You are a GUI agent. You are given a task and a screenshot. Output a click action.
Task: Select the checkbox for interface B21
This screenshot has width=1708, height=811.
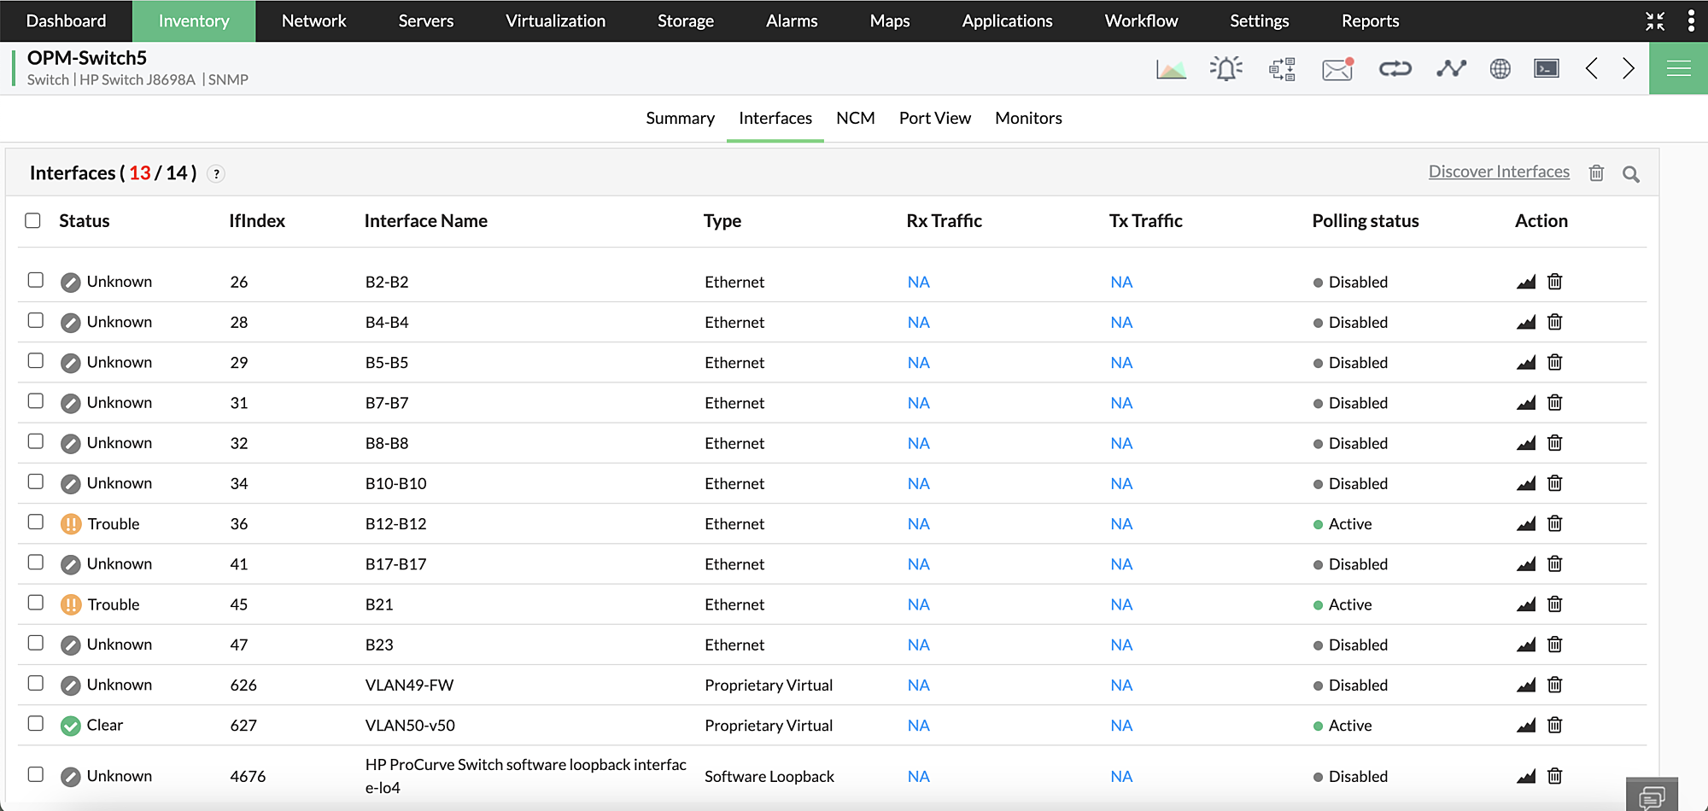pos(35,602)
